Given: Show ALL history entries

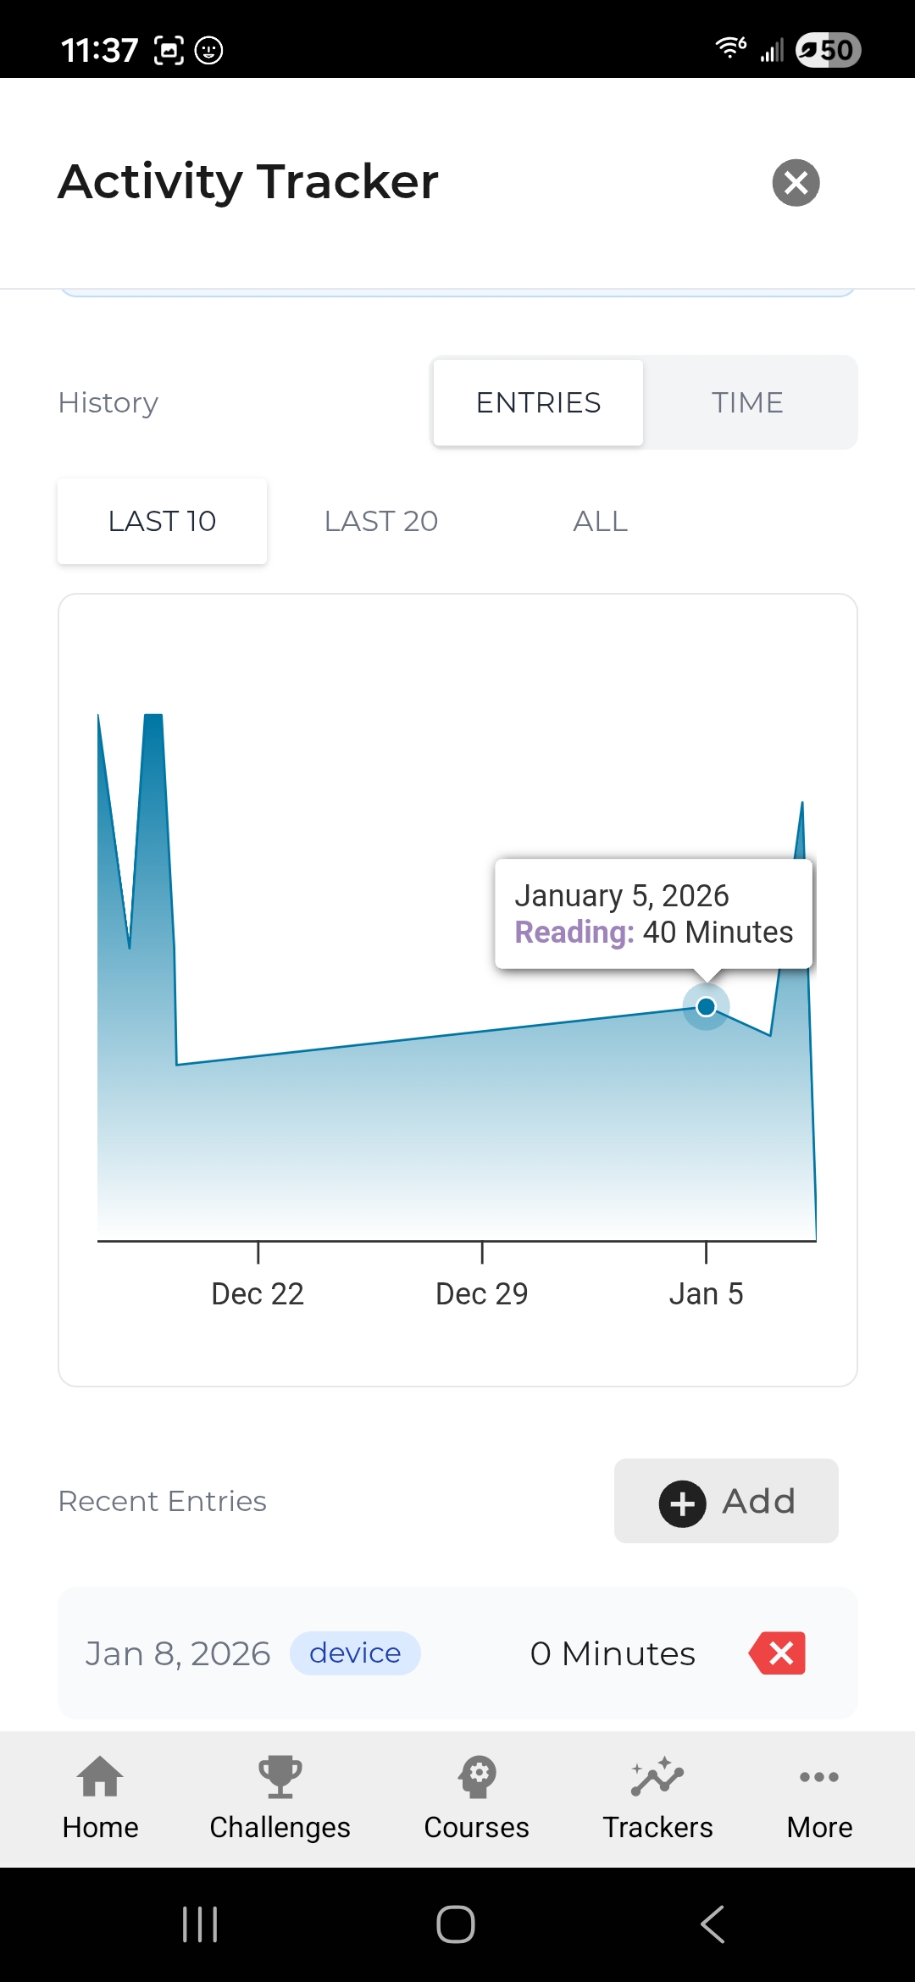Looking at the screenshot, I should (600, 522).
